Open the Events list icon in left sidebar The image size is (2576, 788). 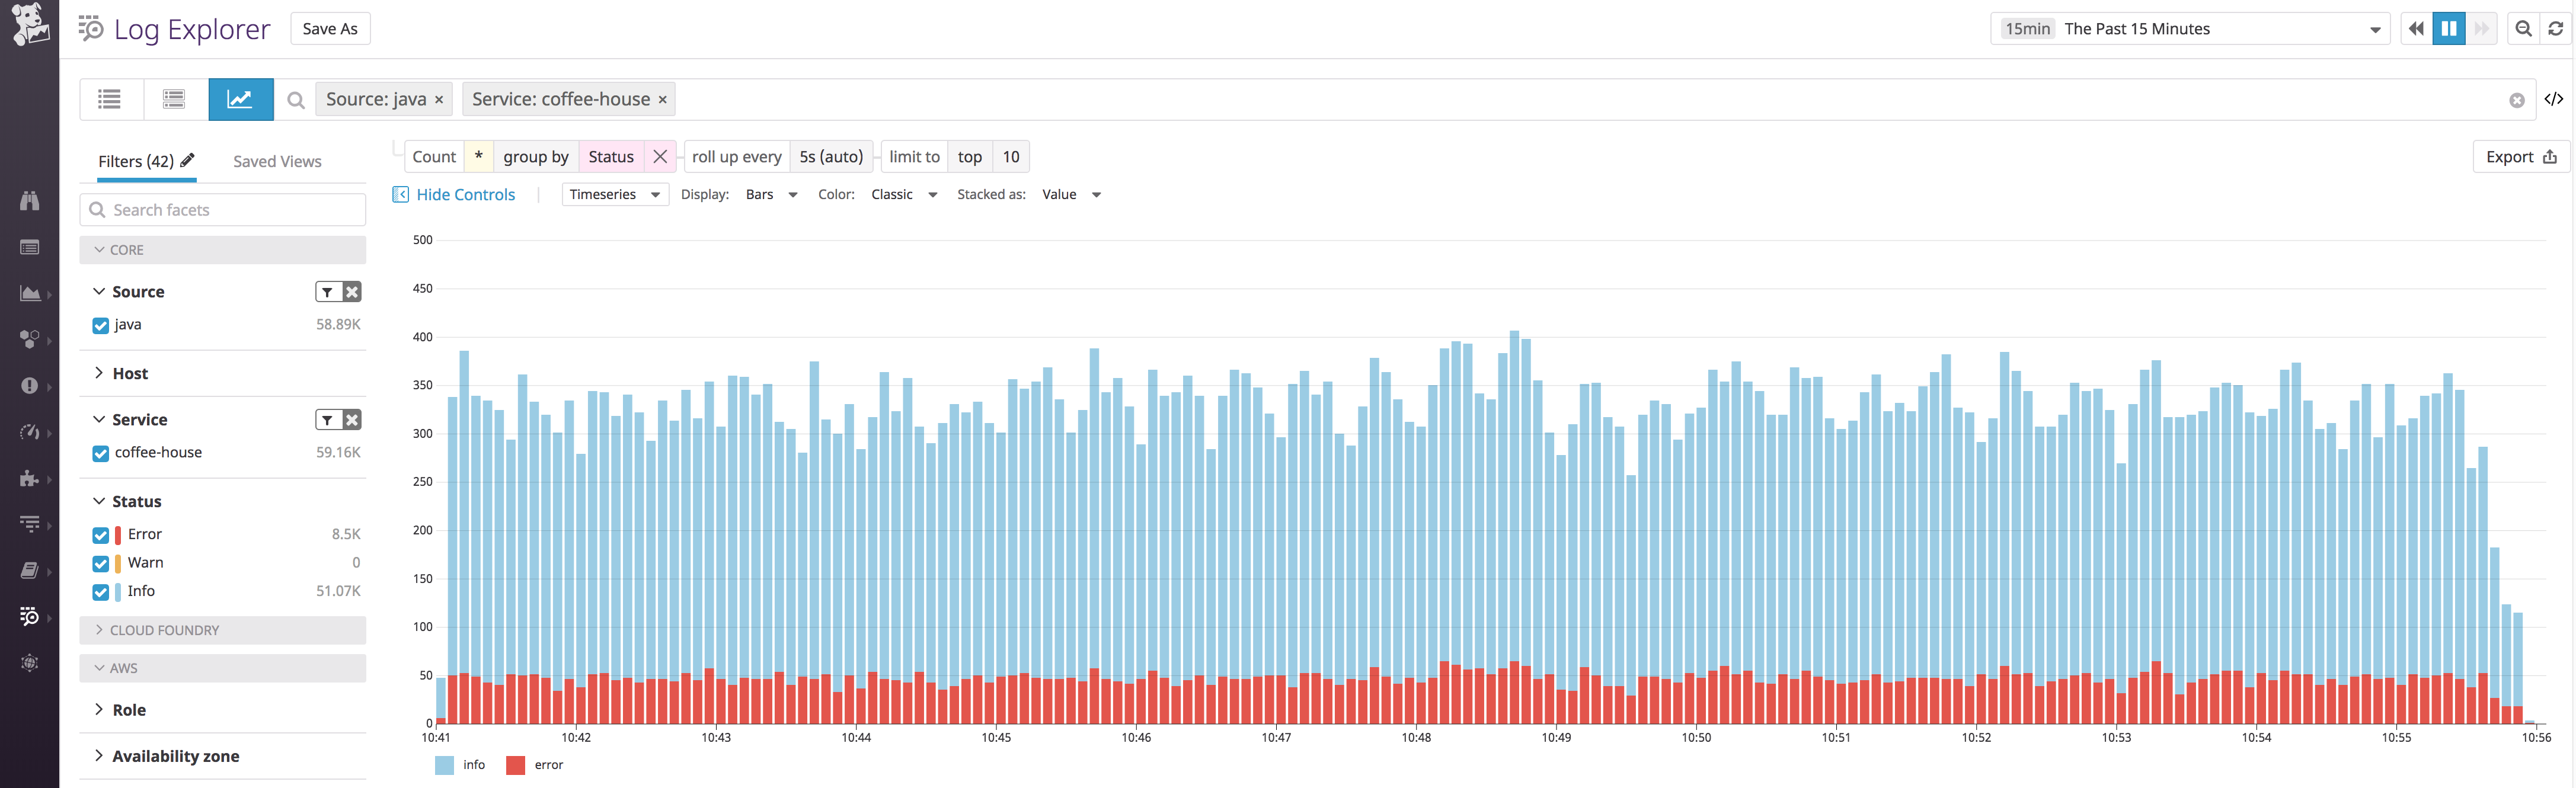click(x=30, y=247)
